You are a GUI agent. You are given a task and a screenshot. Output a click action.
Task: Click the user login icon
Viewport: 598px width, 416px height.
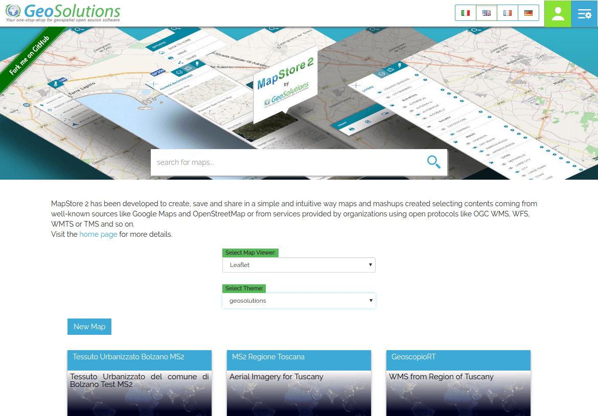[x=558, y=14]
